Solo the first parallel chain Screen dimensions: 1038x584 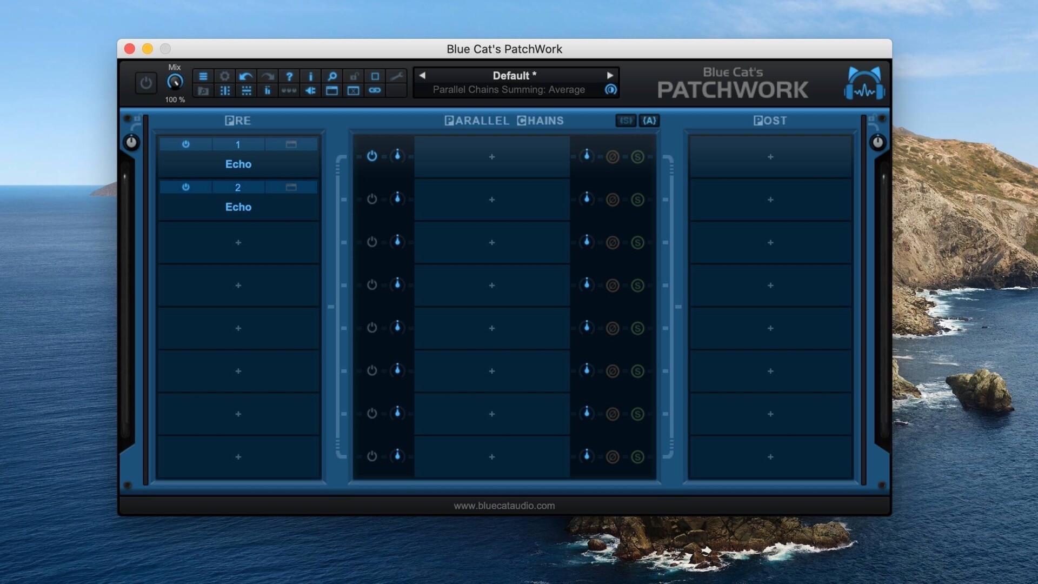(x=638, y=156)
